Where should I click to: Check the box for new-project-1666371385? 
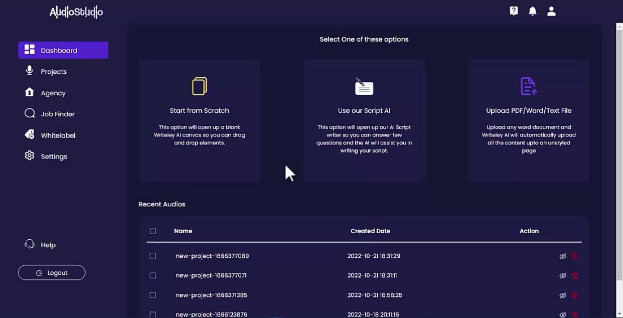pyautogui.click(x=153, y=295)
